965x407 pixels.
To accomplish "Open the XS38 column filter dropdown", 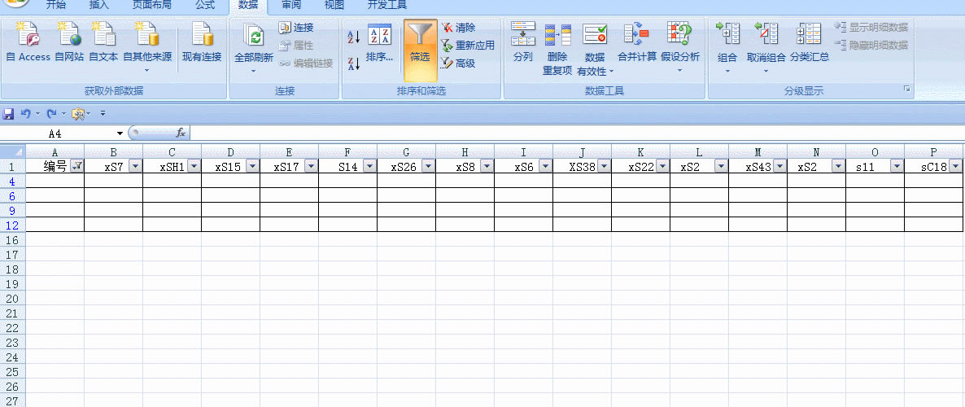I will coord(604,166).
